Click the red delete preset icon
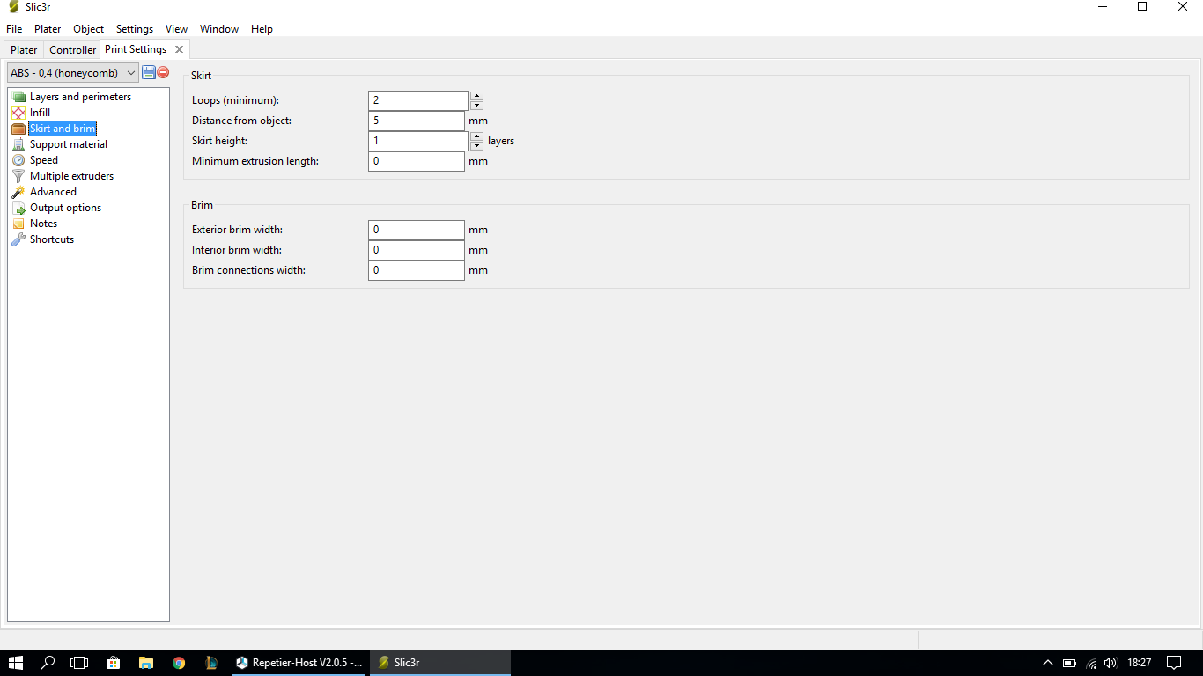 click(x=163, y=72)
